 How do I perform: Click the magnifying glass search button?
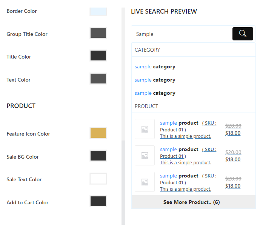pyautogui.click(x=242, y=34)
